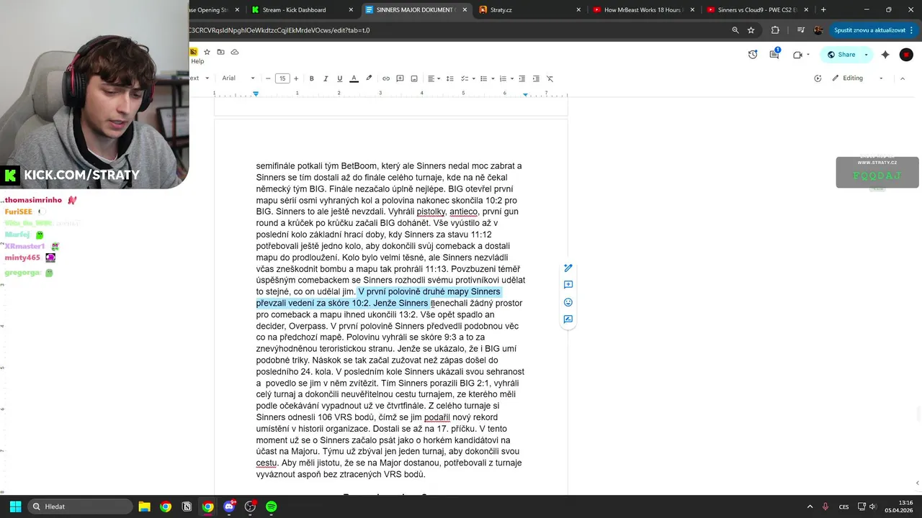Increase the paragraph indent
This screenshot has height=518, width=922.
(536, 78)
